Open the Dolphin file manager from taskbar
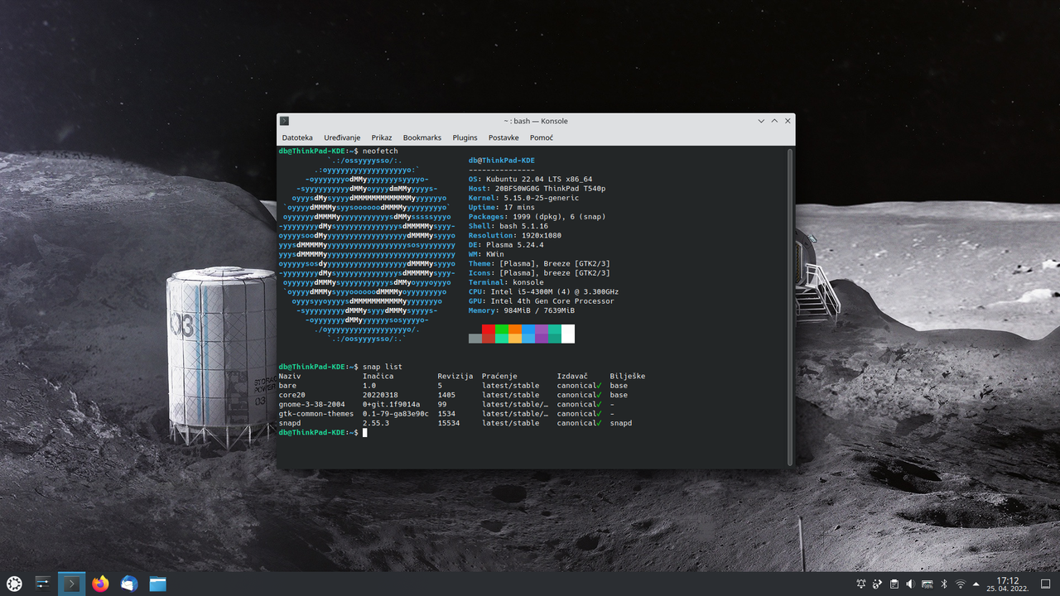Screen dimensions: 1060x596 (x=157, y=584)
